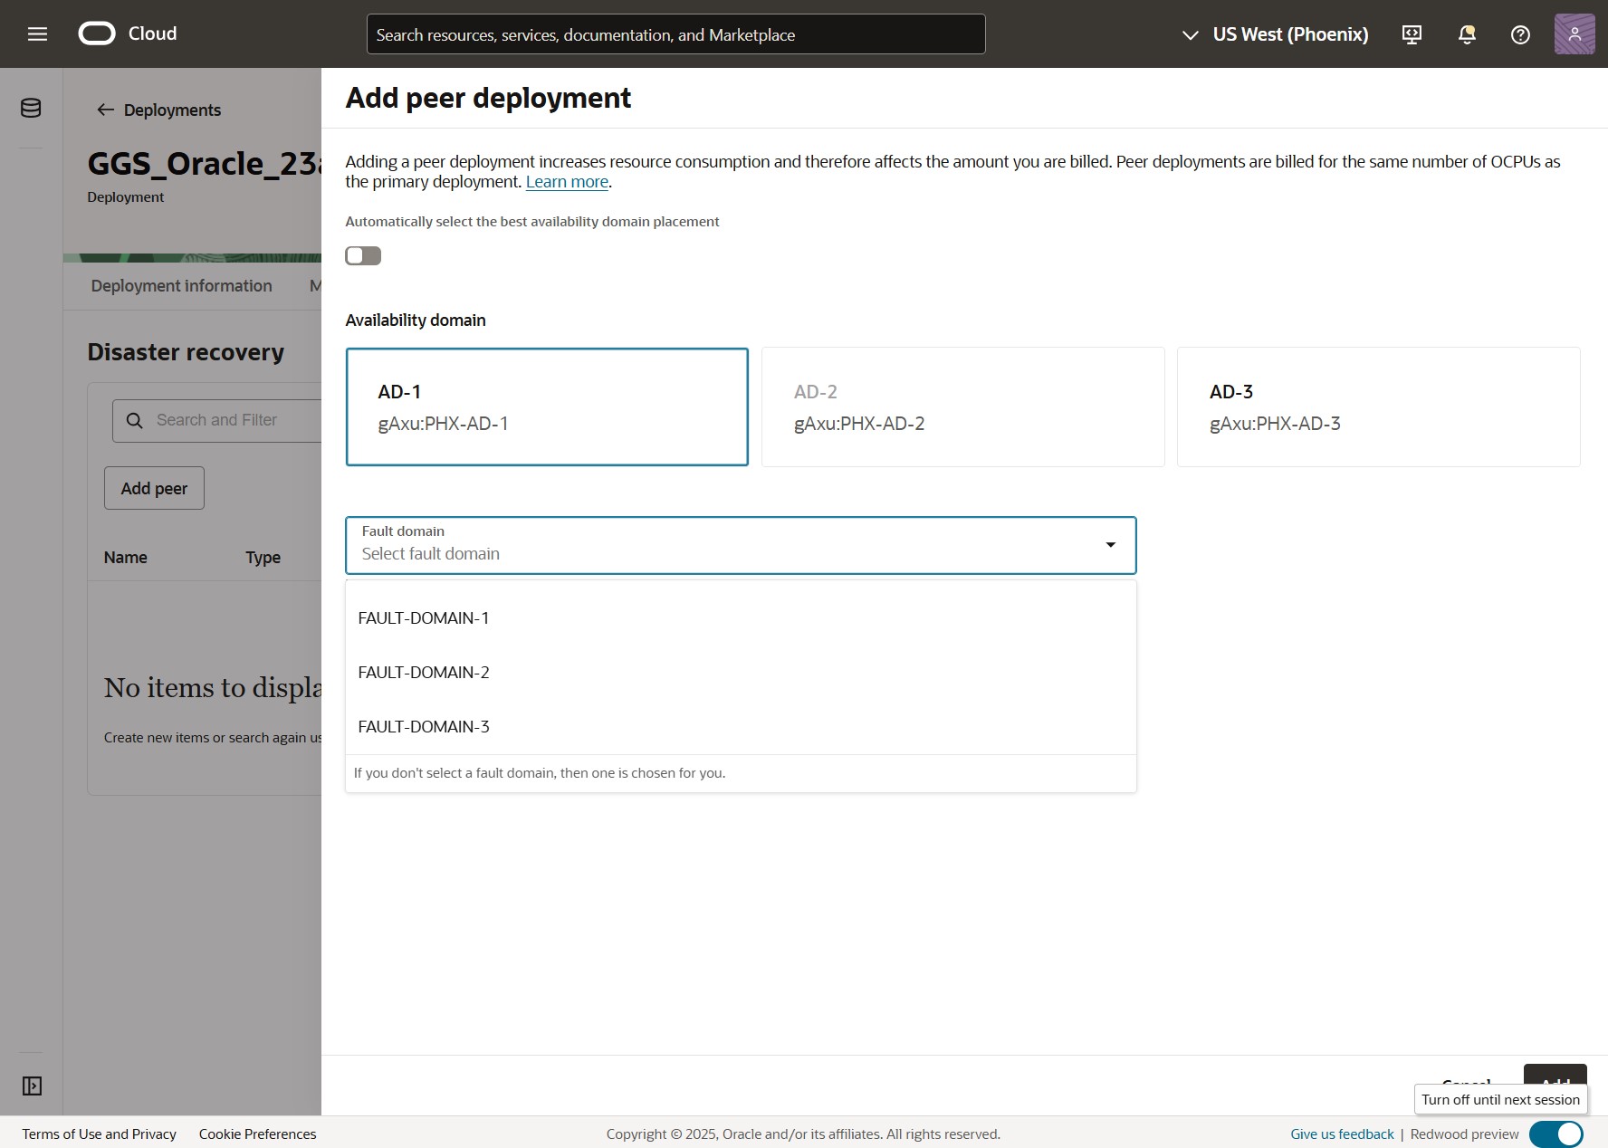Open the navigation hamburger menu

[37, 33]
